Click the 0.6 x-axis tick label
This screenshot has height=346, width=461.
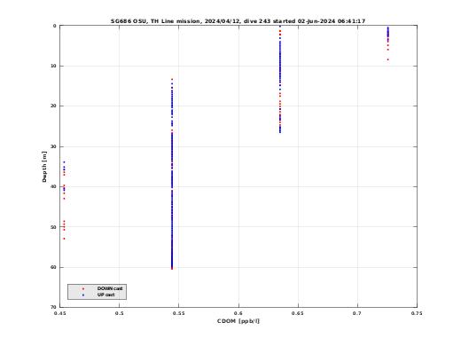pyautogui.click(x=238, y=313)
